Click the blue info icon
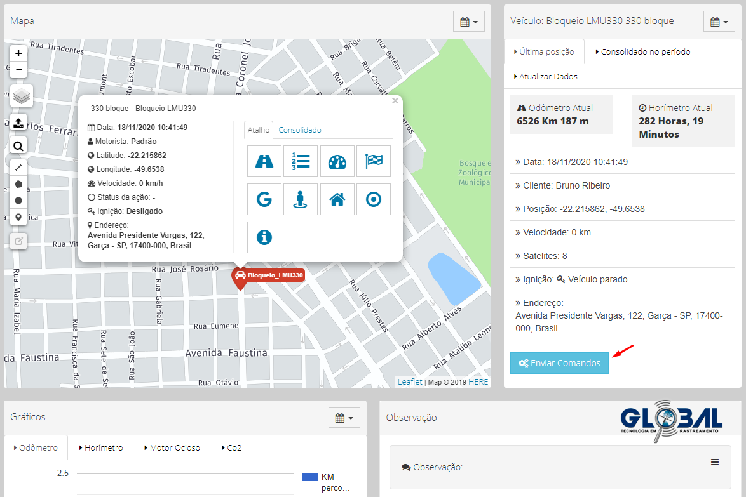 [264, 237]
